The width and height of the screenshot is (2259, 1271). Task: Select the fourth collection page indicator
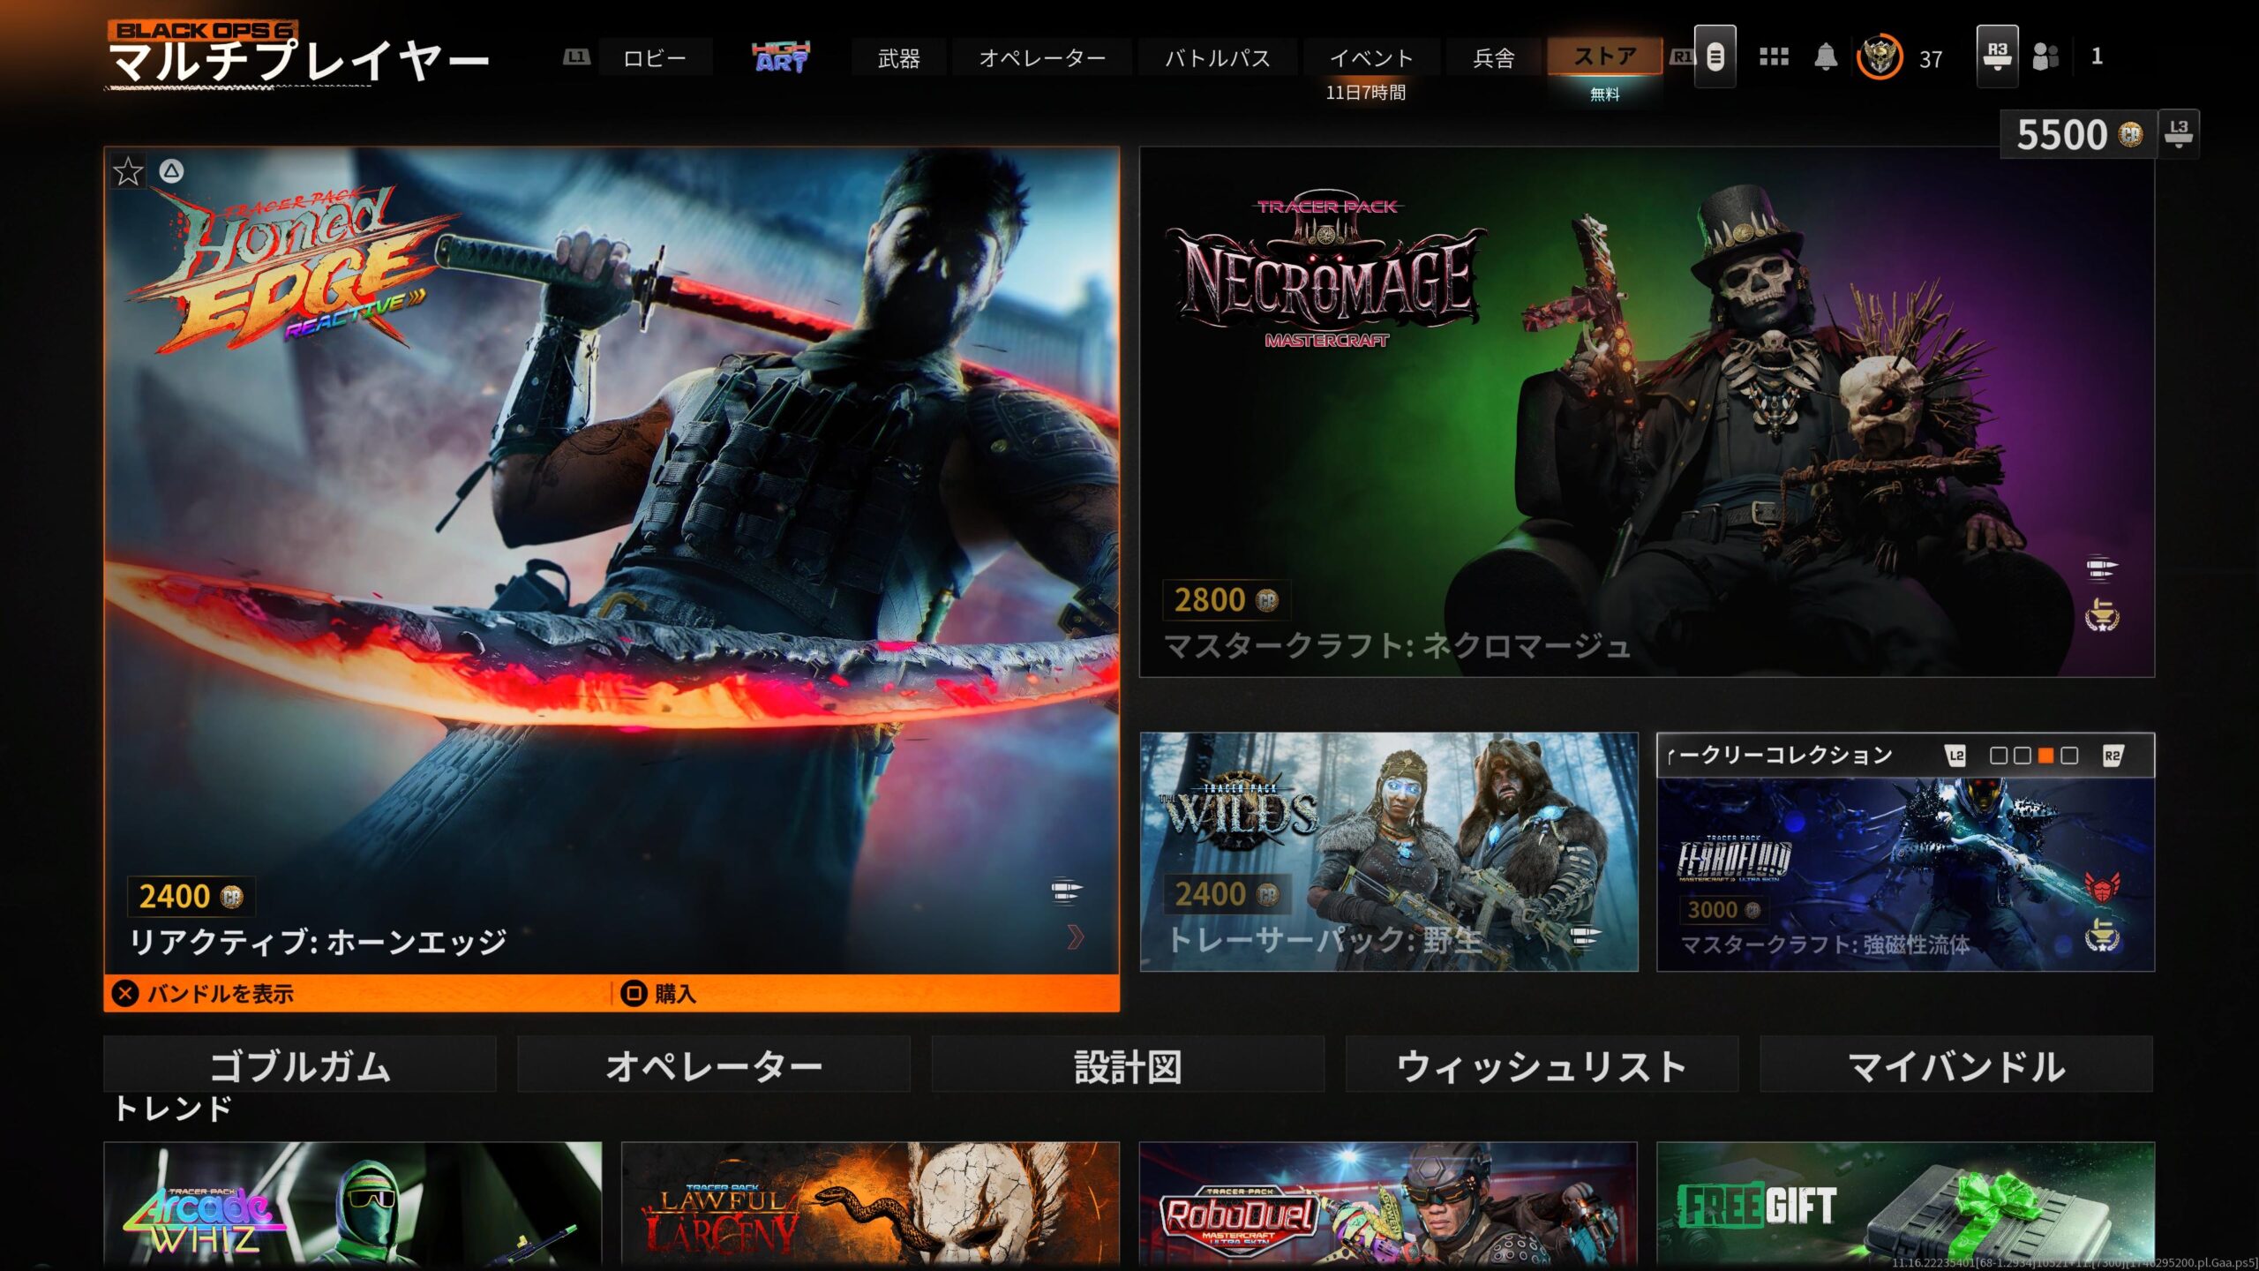pos(2069,756)
